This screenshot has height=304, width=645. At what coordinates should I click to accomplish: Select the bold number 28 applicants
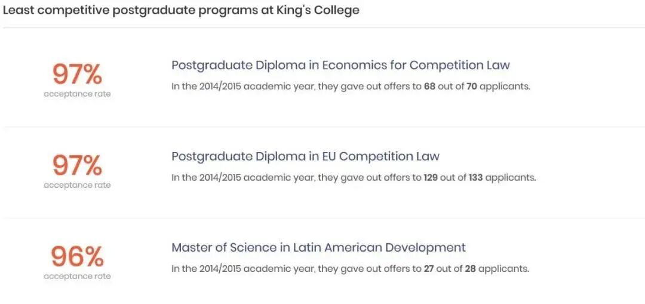pyautogui.click(x=470, y=269)
